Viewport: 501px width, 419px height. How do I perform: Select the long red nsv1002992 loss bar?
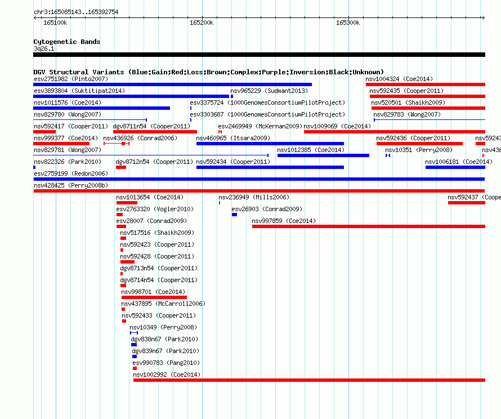pyautogui.click(x=309, y=380)
